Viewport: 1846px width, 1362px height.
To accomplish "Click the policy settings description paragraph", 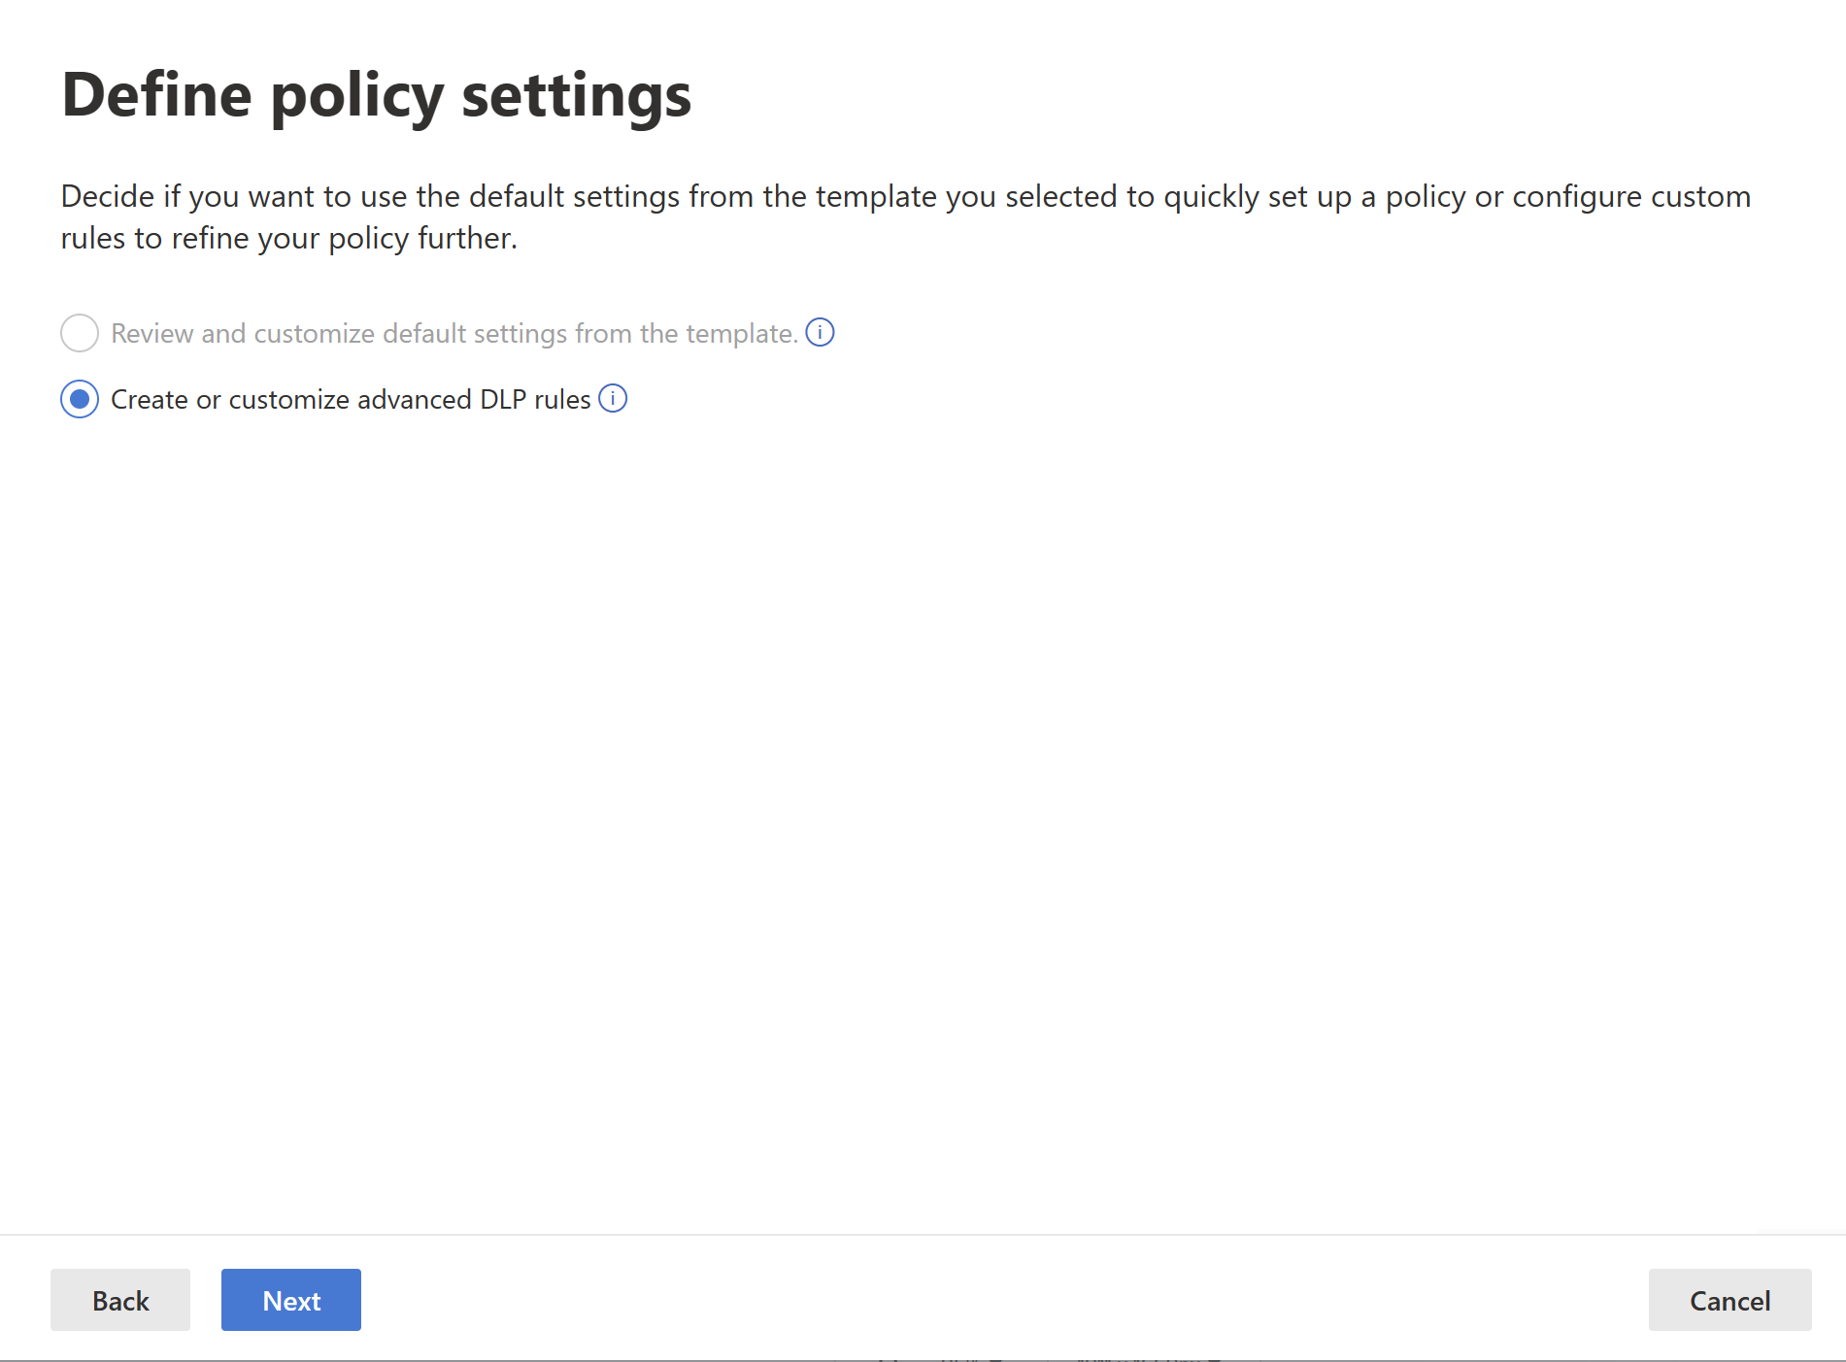I will click(905, 216).
